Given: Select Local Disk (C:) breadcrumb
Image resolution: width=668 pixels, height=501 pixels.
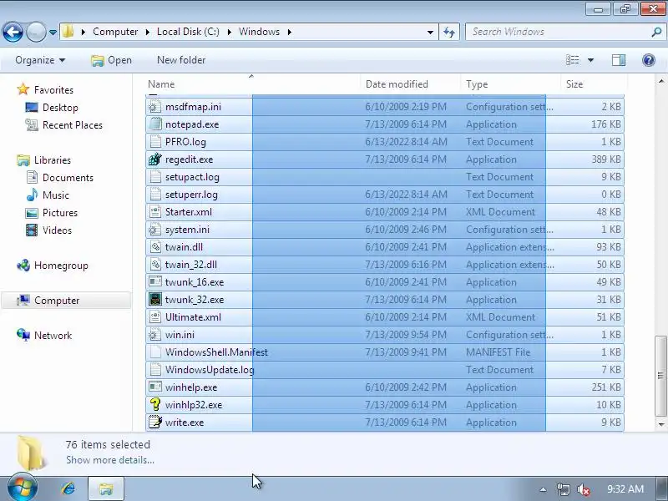Looking at the screenshot, I should coord(188,32).
